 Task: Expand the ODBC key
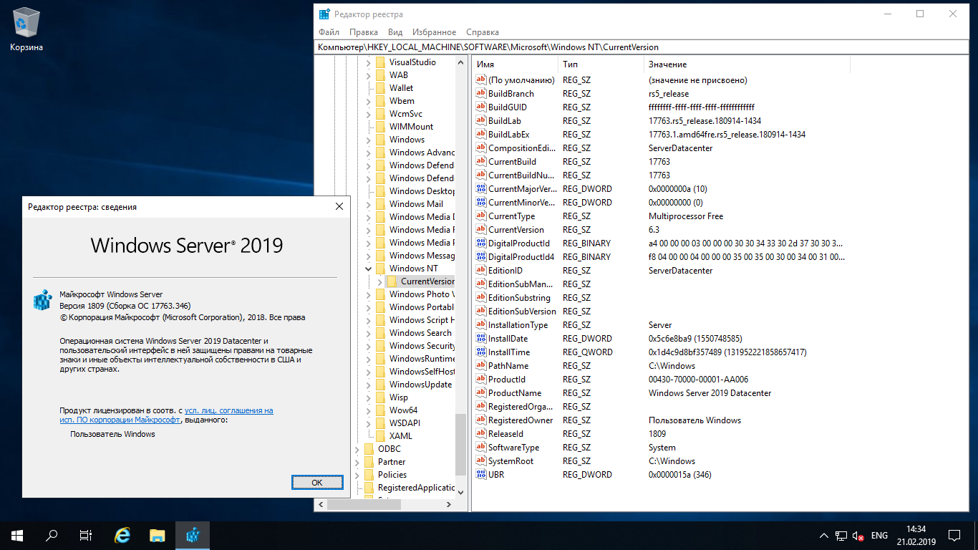click(357, 449)
